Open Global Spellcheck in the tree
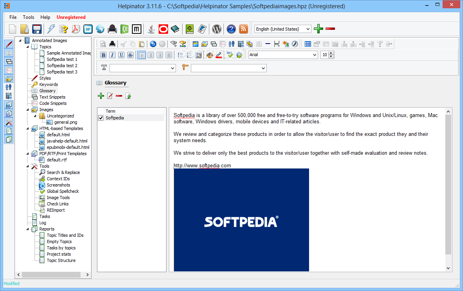 (62, 191)
